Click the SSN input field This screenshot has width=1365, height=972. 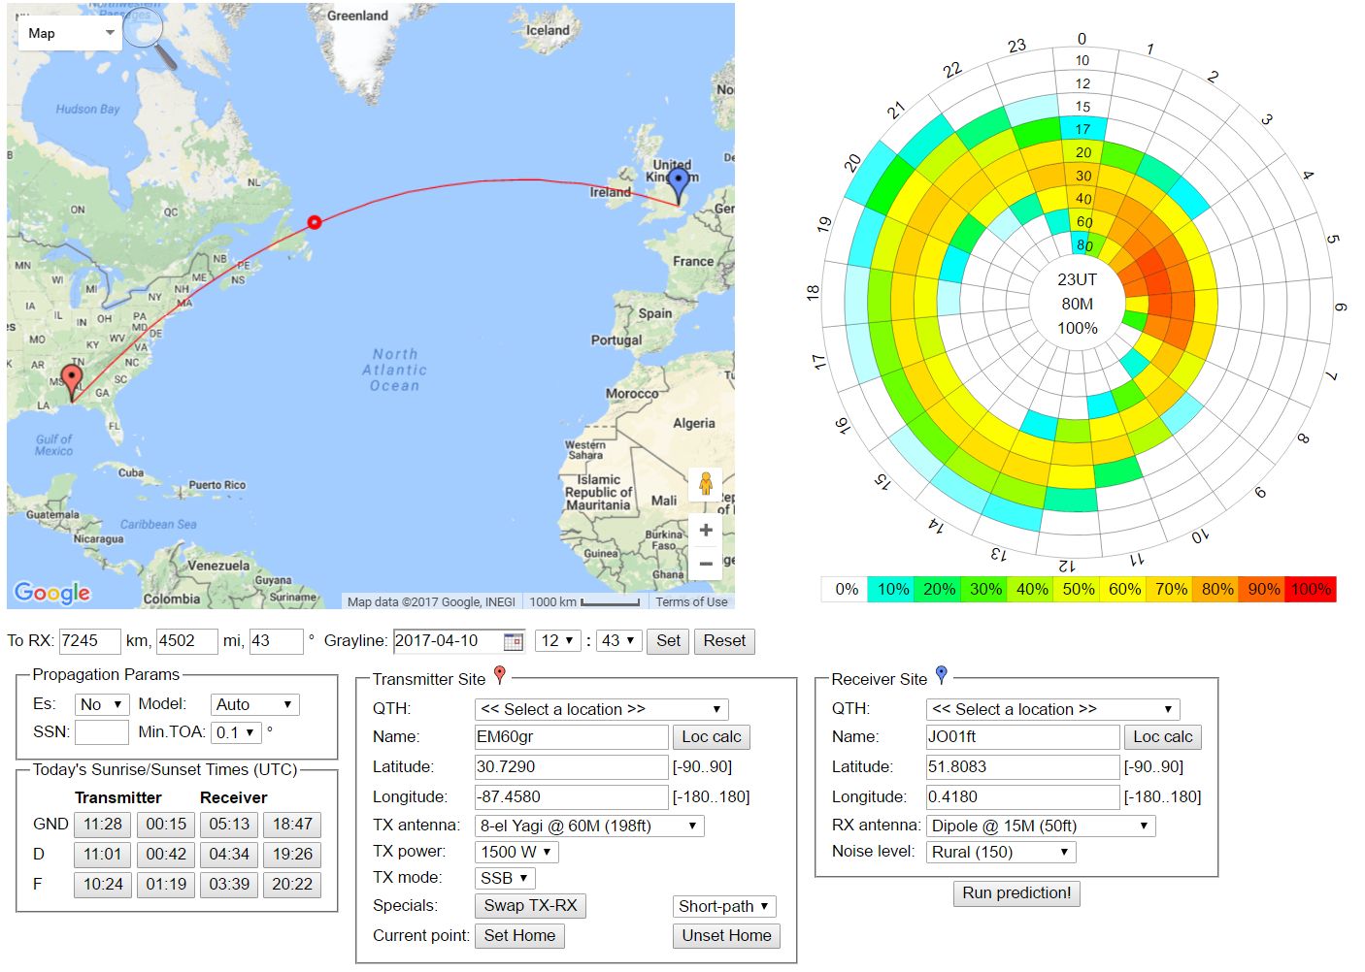(x=102, y=732)
